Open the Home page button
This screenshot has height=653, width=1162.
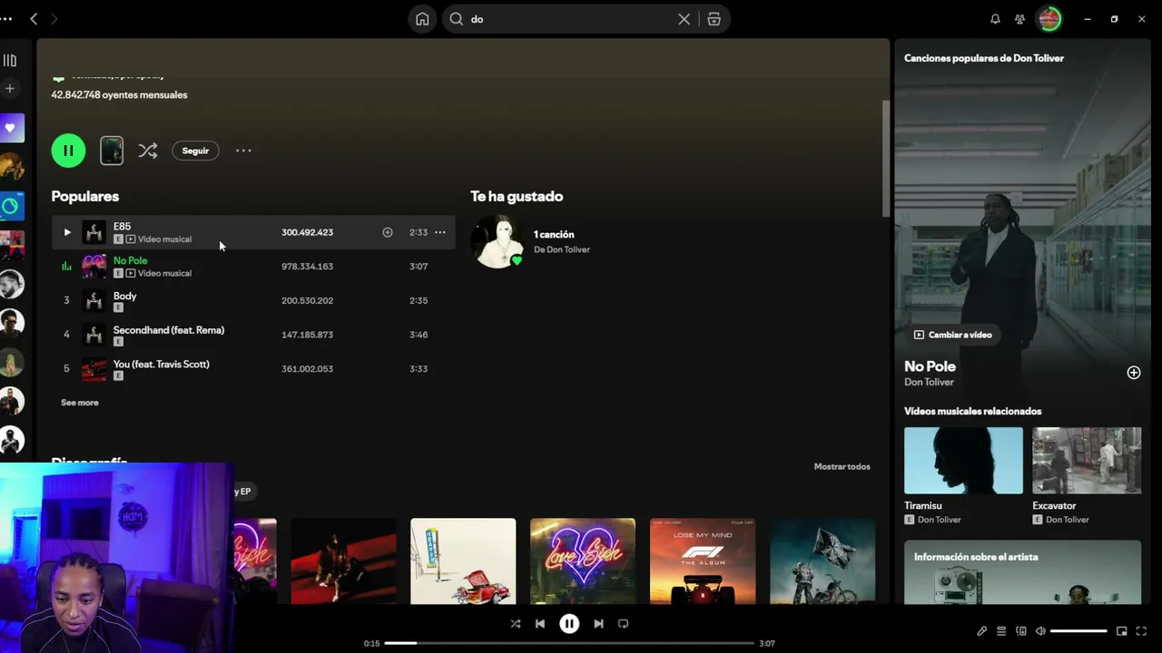point(422,19)
